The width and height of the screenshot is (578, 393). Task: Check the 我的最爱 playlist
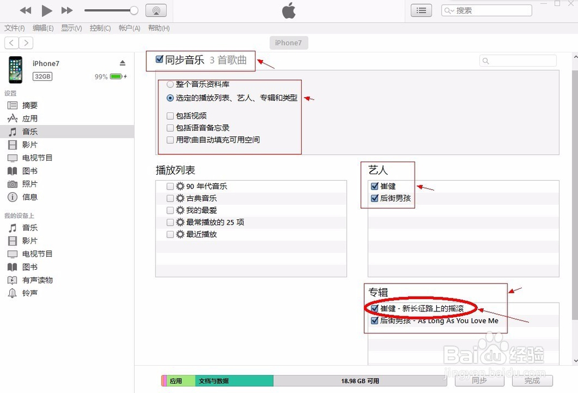170,210
